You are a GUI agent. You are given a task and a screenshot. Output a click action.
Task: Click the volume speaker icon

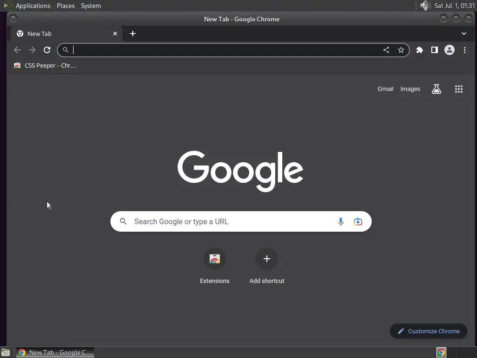coord(425,6)
